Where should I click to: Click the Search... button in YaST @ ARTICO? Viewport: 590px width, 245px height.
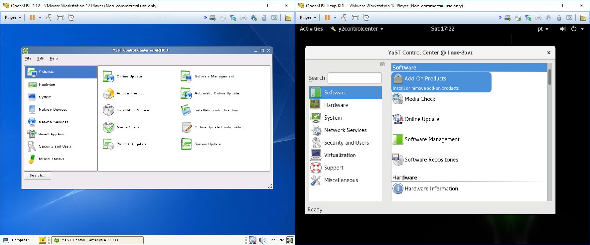click(x=38, y=176)
